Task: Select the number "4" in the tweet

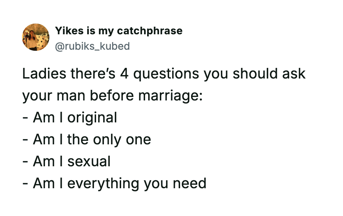Action: pyautogui.click(x=124, y=74)
